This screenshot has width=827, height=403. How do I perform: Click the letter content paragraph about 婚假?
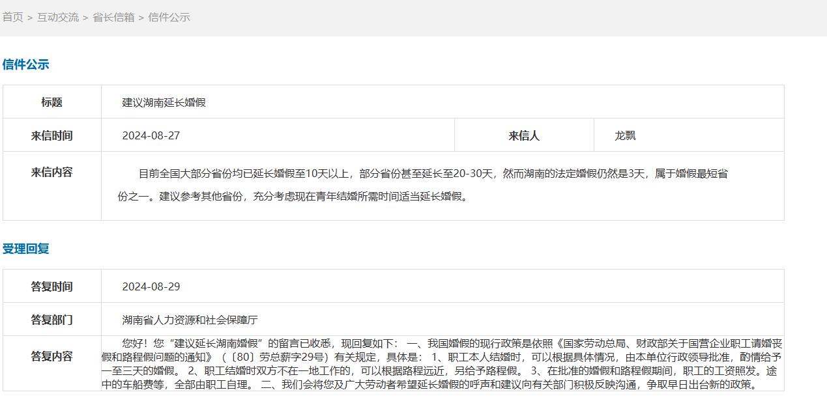coord(422,185)
